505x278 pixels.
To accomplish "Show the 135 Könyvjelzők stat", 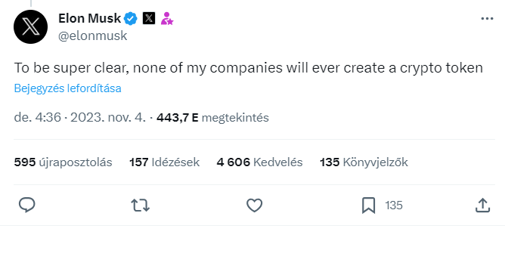I will [x=364, y=162].
